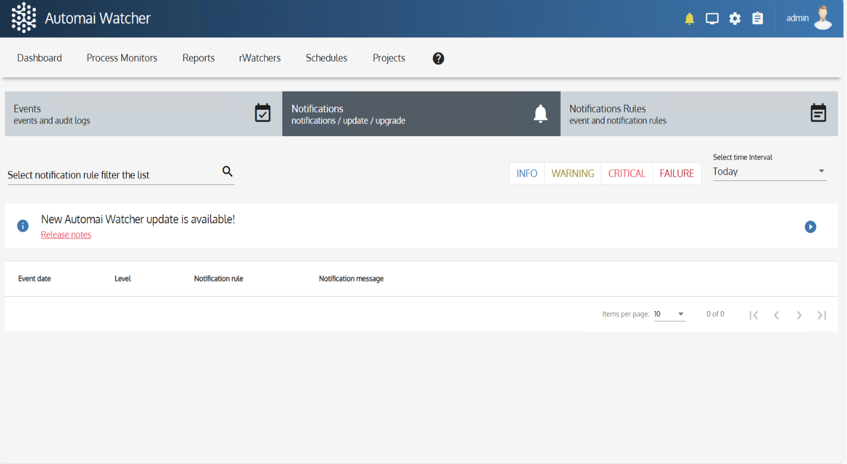
Task: Open the Dashboard menu
Action: tap(39, 58)
